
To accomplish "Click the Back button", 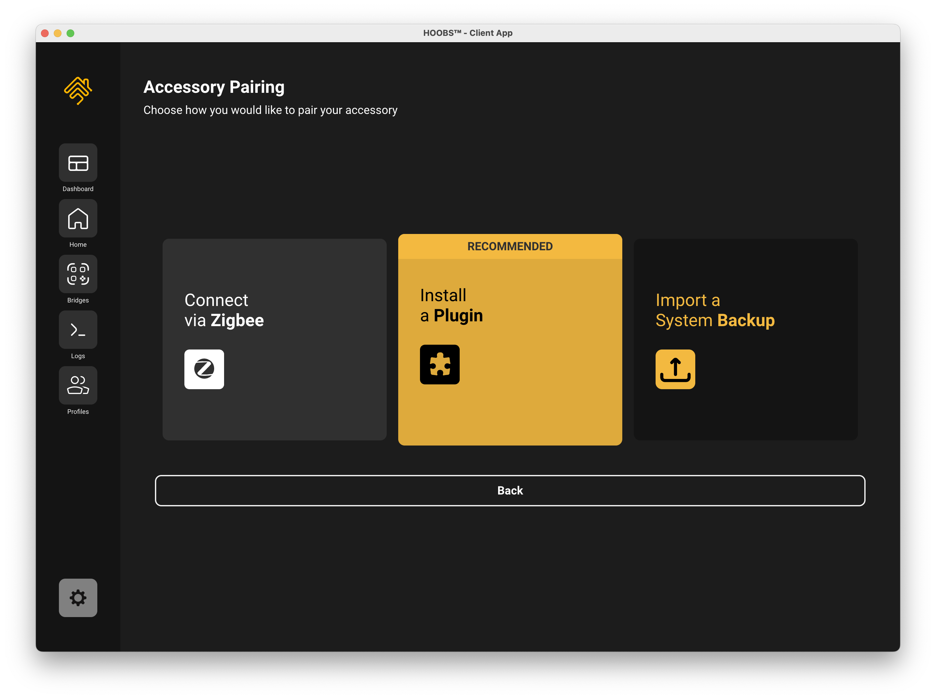I will point(510,490).
